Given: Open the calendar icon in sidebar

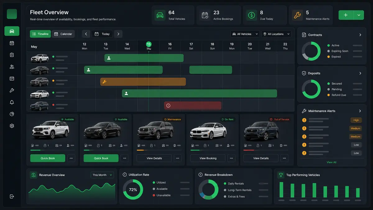Looking at the screenshot, I should point(12,43).
